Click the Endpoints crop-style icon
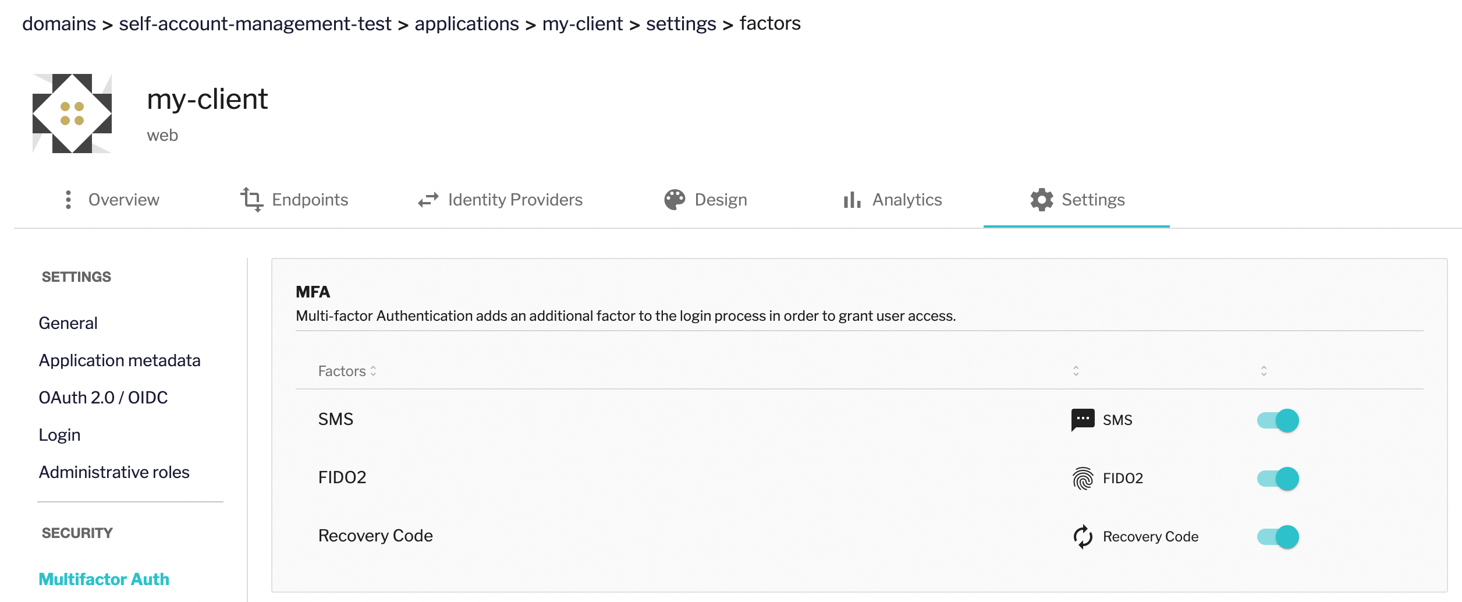Image resolution: width=1462 pixels, height=602 pixels. 251,200
